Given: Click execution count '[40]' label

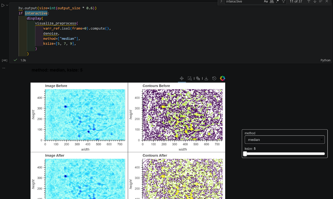Looking at the screenshot, I should [5, 60].
